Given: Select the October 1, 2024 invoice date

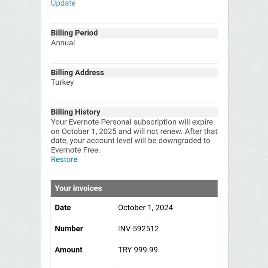Looking at the screenshot, I should [x=145, y=208].
